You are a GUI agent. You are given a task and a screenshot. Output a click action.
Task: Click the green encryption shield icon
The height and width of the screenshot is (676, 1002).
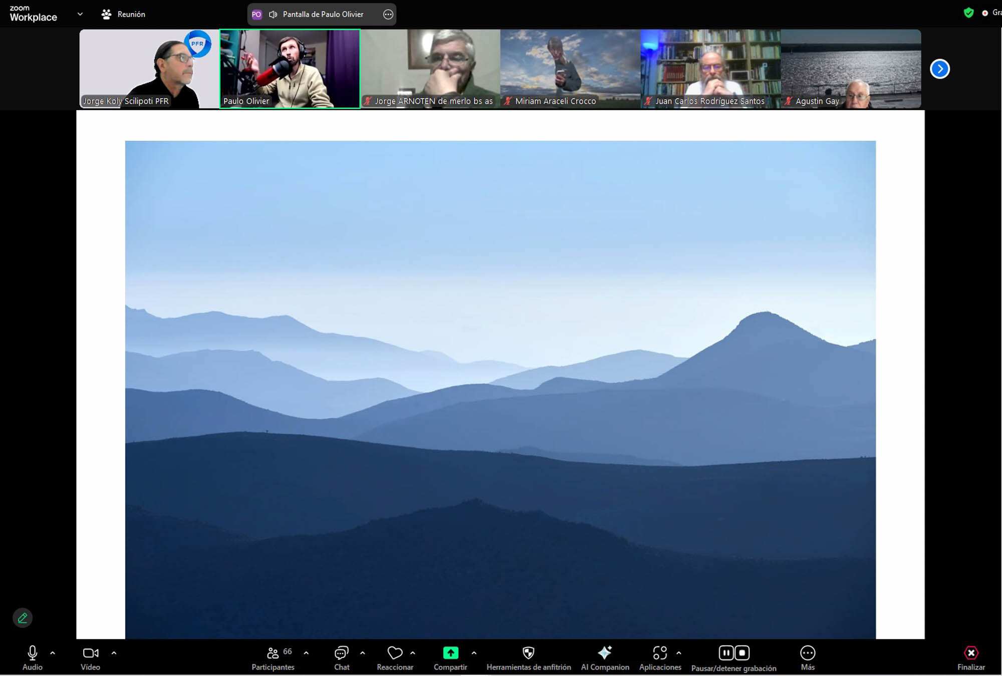pos(968,13)
